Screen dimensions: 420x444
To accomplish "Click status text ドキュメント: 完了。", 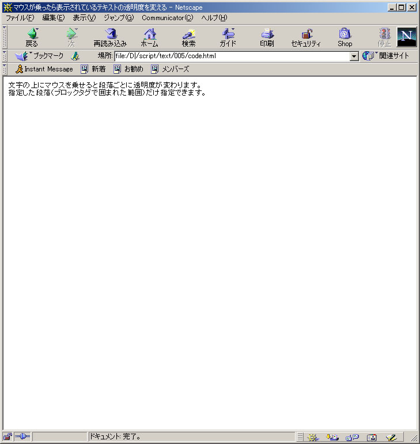I will point(115,437).
